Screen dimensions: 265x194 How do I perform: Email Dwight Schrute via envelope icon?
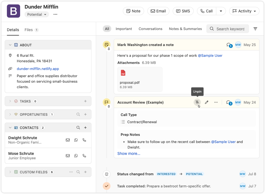click(68, 140)
